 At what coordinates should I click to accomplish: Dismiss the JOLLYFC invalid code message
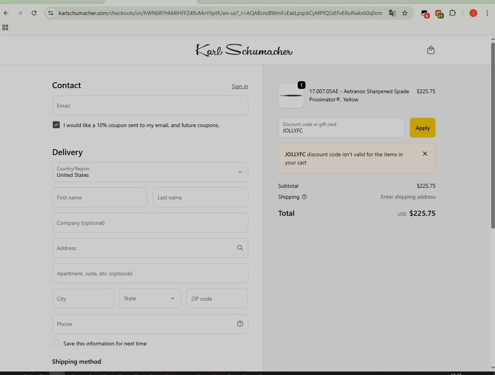(x=425, y=154)
